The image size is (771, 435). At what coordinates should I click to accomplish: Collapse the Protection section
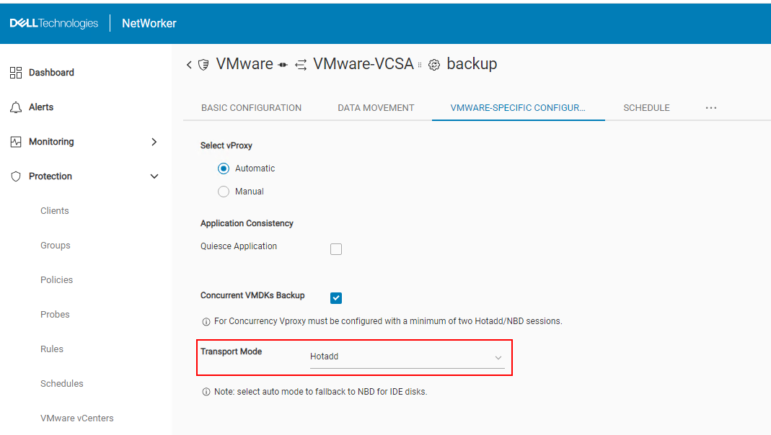pyautogui.click(x=154, y=176)
